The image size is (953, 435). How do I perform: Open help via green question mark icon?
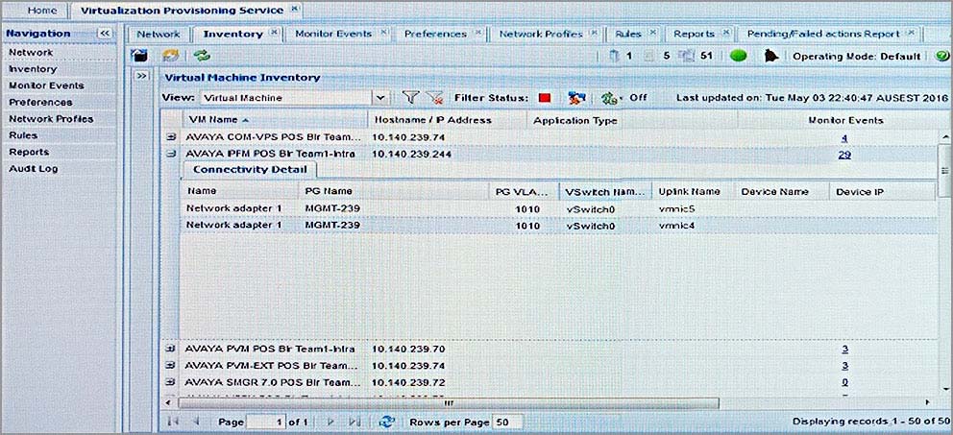(942, 56)
